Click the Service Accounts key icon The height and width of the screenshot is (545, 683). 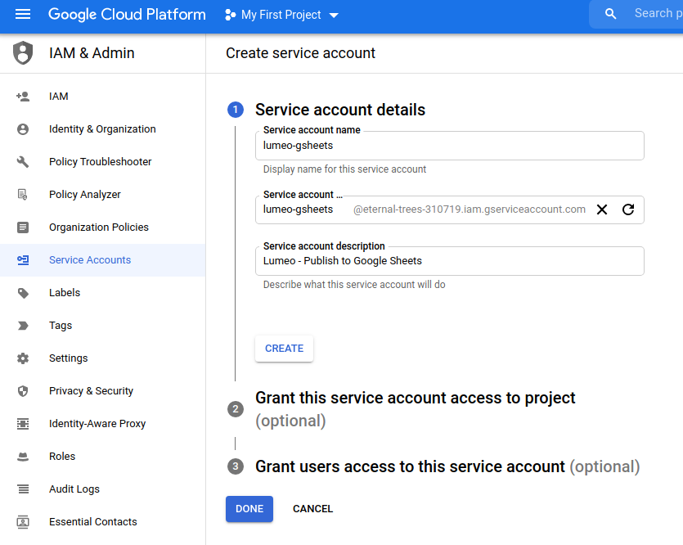pyautogui.click(x=23, y=260)
